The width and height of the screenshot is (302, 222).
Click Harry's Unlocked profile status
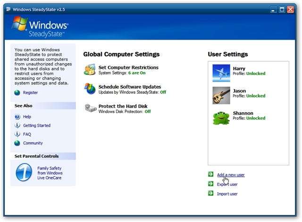tap(256, 74)
